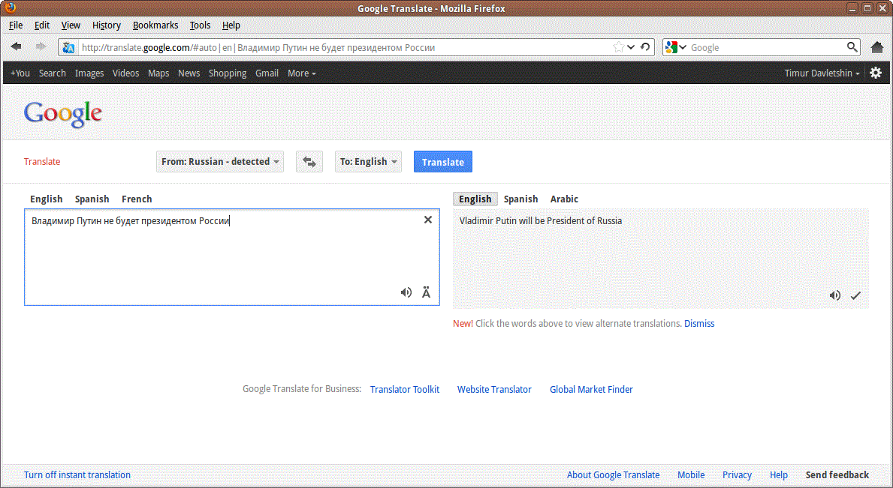Go to the Firefox home page icon
Screen dimensions: 893x488
876,47
